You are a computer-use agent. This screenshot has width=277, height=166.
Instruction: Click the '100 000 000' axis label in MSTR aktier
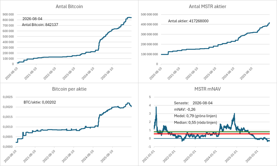149,54
